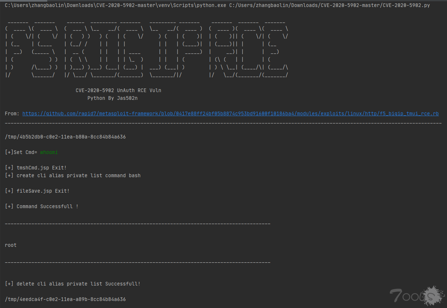This screenshot has height=308, width=447.
Task: Open the rapid7 metasploit-framework GitHub link
Action: [231, 114]
